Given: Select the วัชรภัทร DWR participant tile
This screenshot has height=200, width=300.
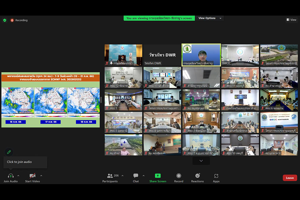Looking at the screenshot, I should pos(162,55).
